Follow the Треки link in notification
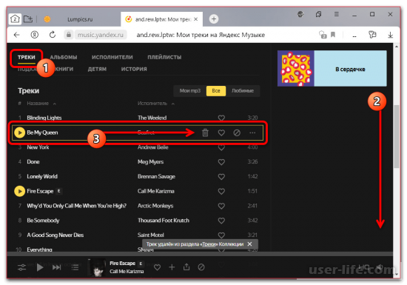Viewport: 407px width, 285px height. tap(209, 244)
